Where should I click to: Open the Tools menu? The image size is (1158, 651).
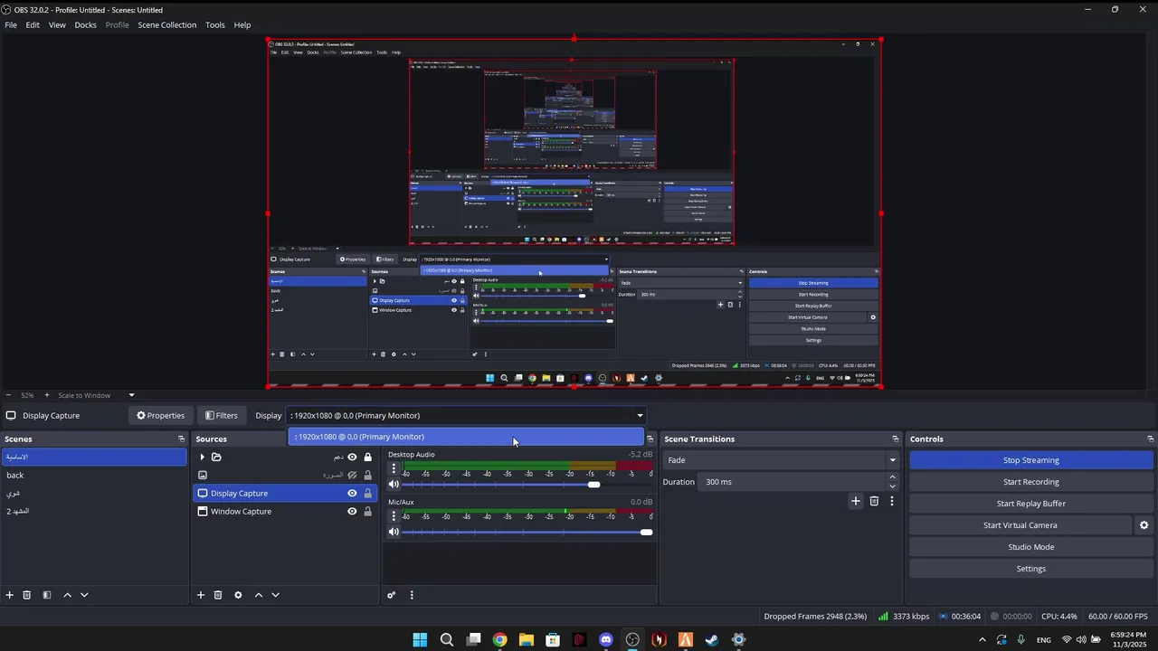coord(214,25)
